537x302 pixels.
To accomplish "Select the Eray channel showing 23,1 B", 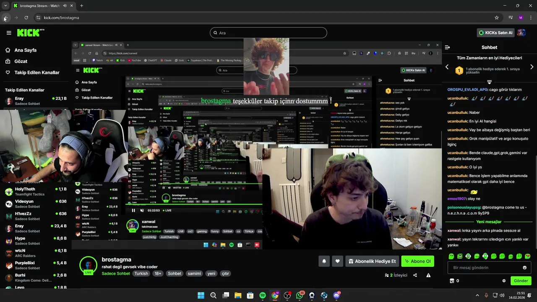I will tap(36, 101).
